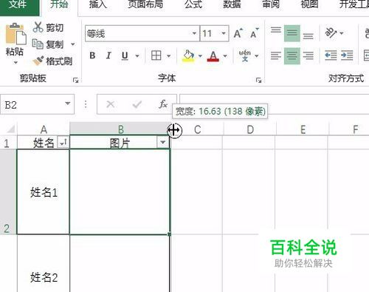369x292 pixels.
Task: Toggle italic formatting
Action: pos(108,55)
